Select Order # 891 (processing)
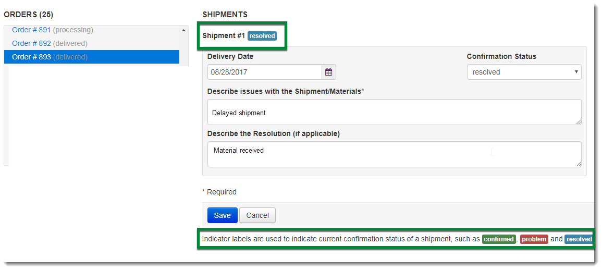This screenshot has height=270, width=602. [x=52, y=30]
